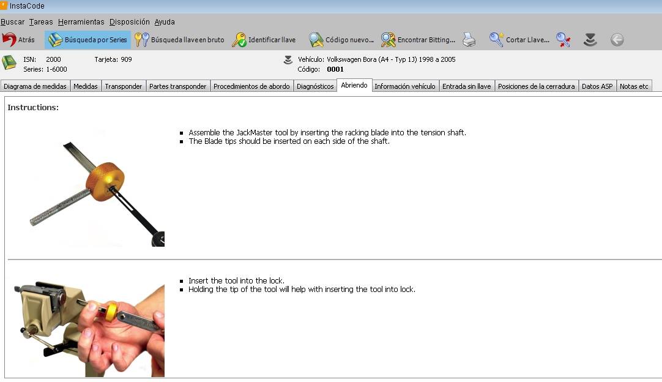Switch to the Medidas tab

tap(85, 86)
